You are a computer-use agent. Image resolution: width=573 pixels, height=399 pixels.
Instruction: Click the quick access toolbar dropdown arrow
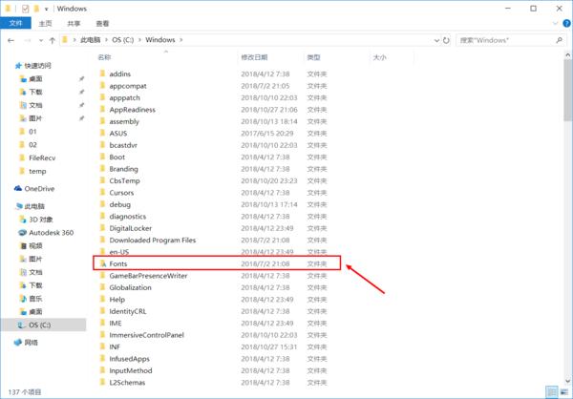pyautogui.click(x=47, y=9)
